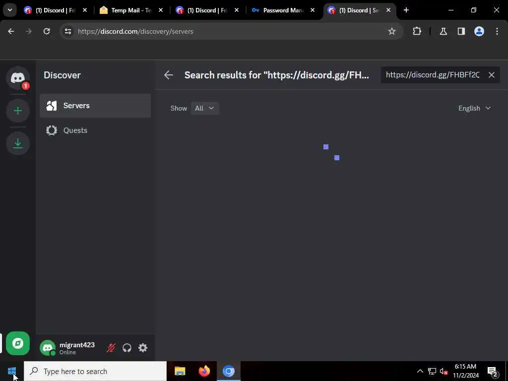Screen dimensions: 508x381
Task: Select Servers in the Discover sidebar
Action: coord(95,106)
